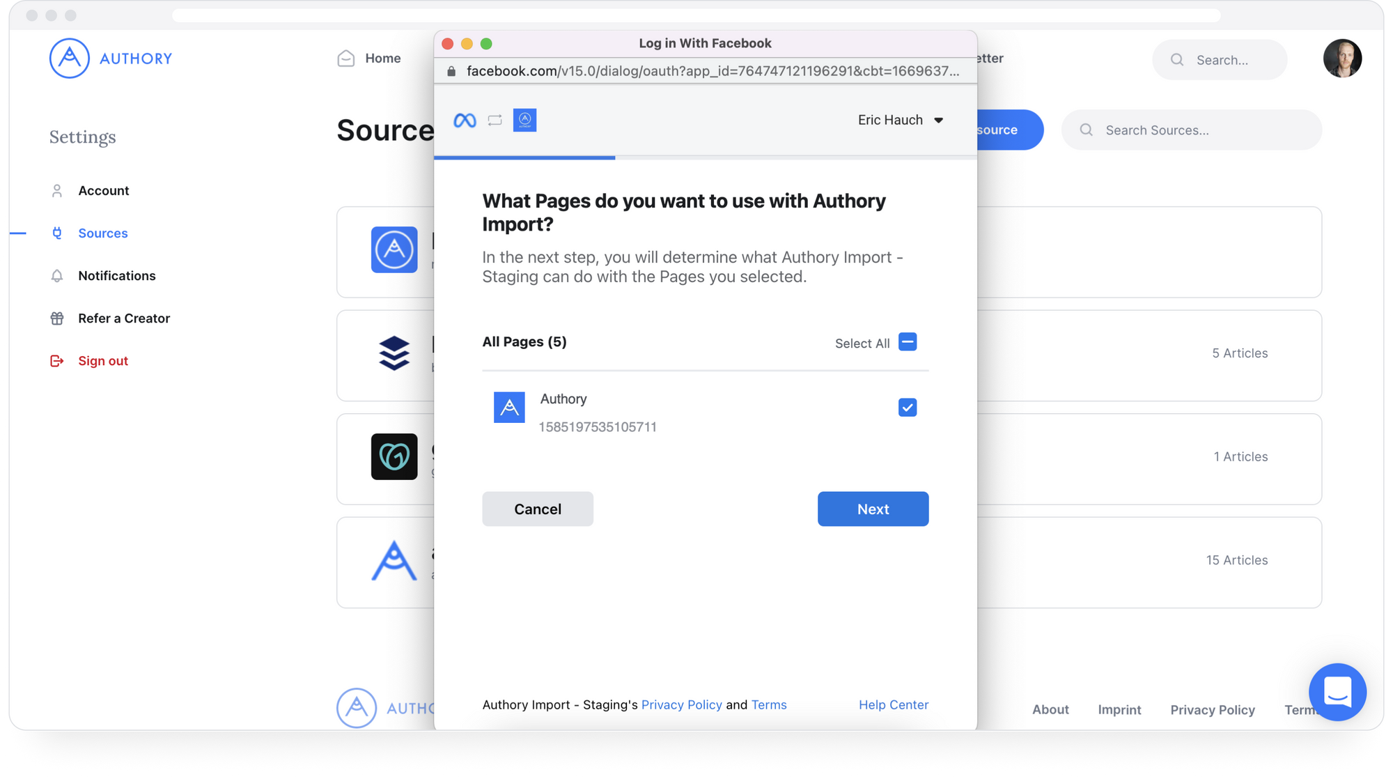Click the GoDaddy heart source icon
The image size is (1393, 779).
tap(394, 457)
